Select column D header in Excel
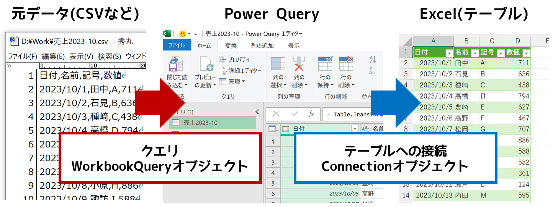 point(518,41)
